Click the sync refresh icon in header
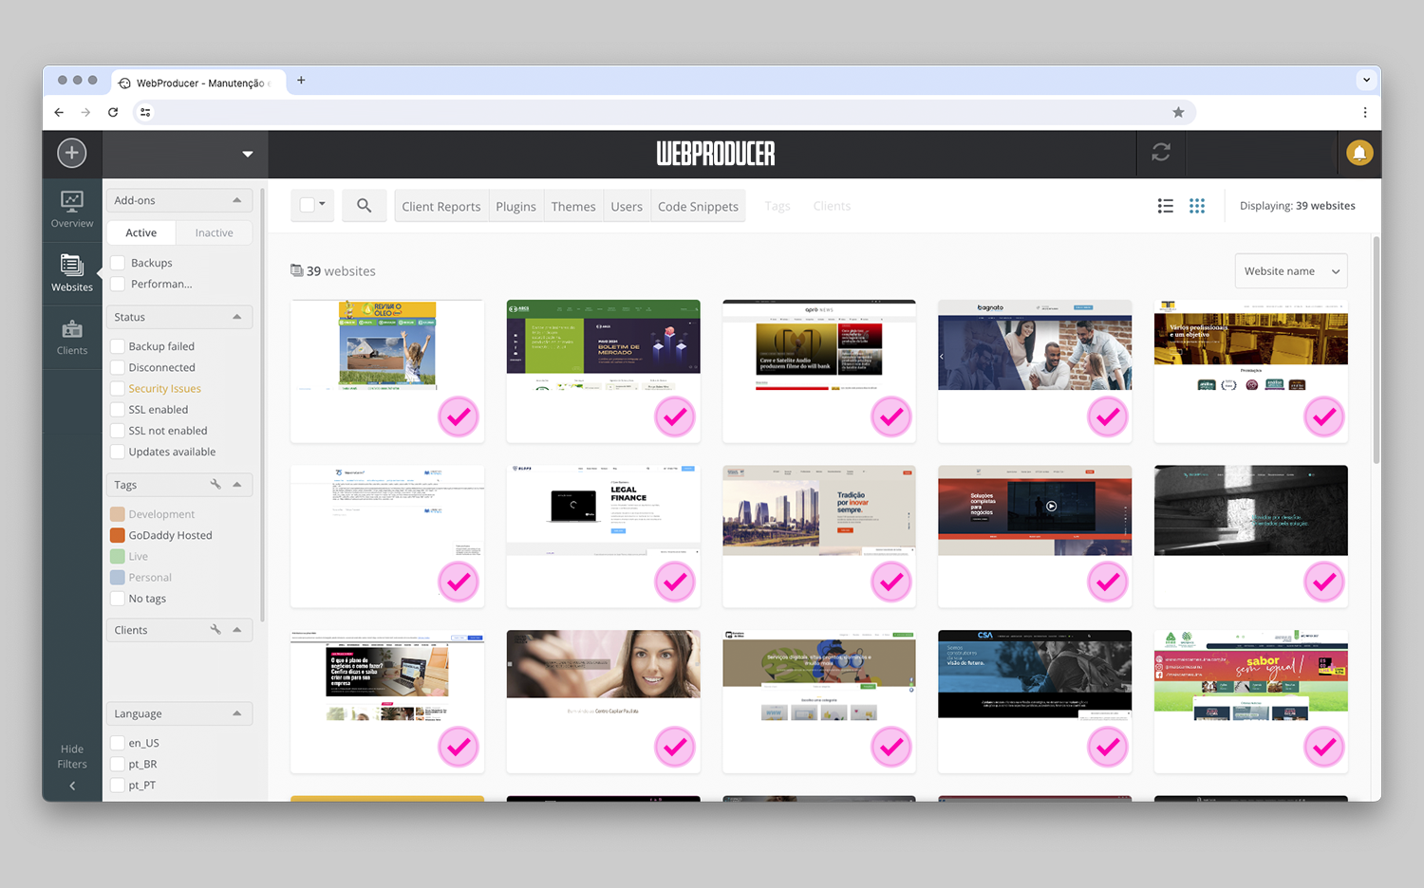1424x888 pixels. point(1161,153)
